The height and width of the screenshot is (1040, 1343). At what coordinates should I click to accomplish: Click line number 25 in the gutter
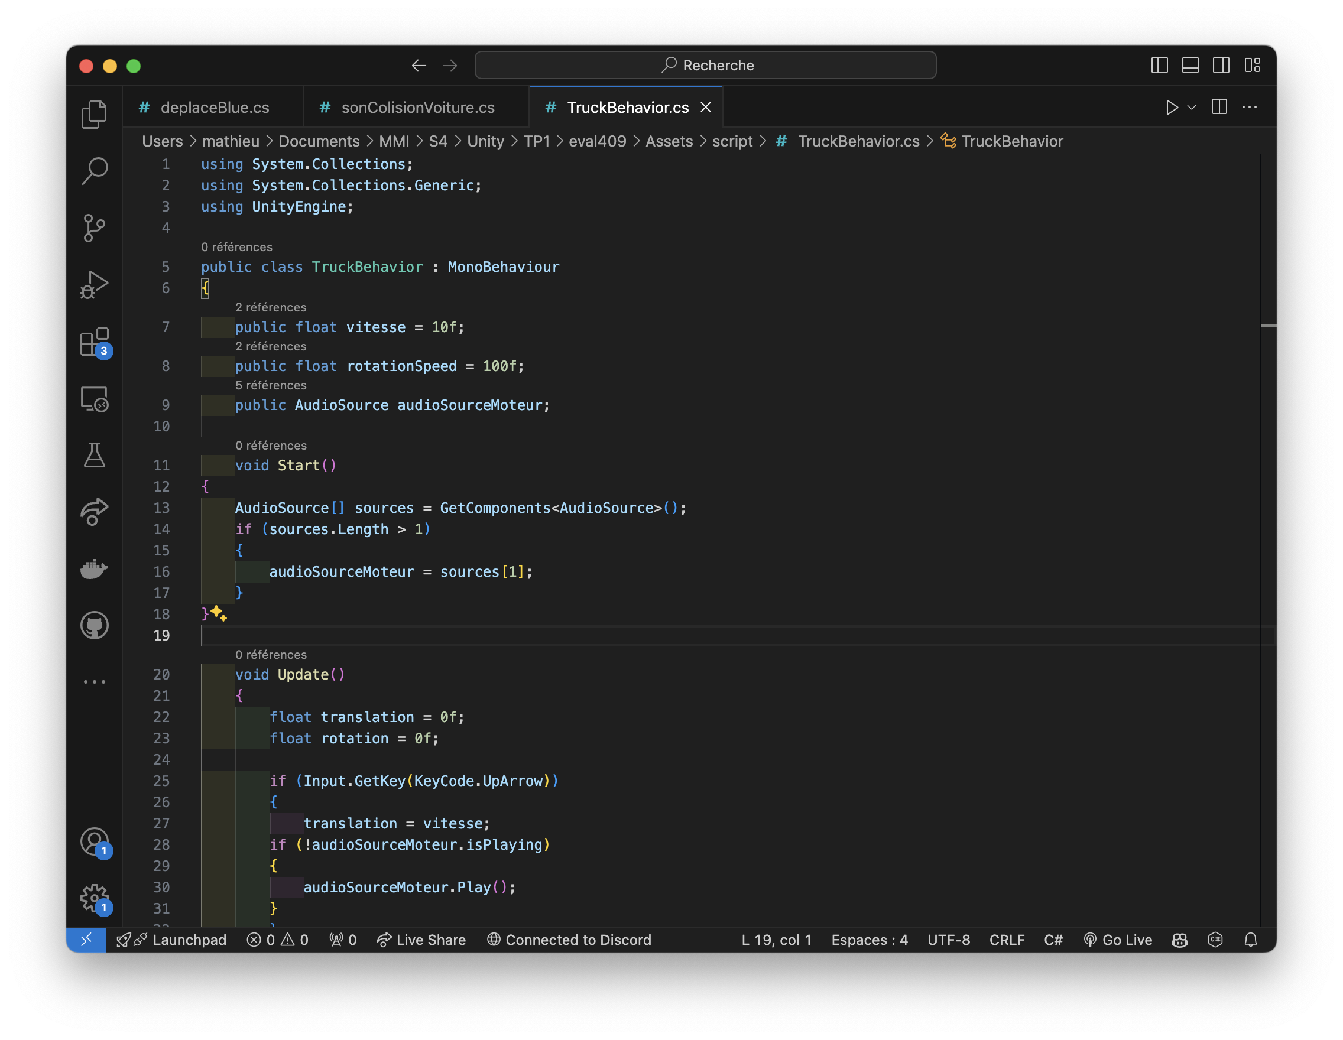[x=161, y=781]
